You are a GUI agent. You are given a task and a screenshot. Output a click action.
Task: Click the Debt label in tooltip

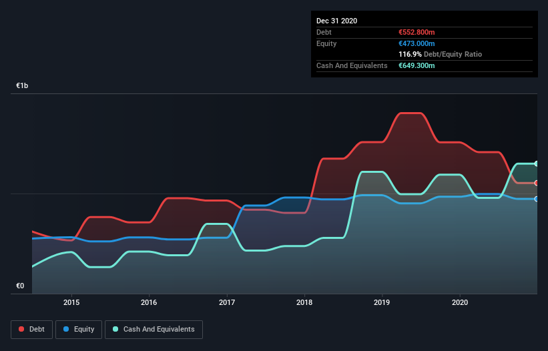click(x=324, y=32)
